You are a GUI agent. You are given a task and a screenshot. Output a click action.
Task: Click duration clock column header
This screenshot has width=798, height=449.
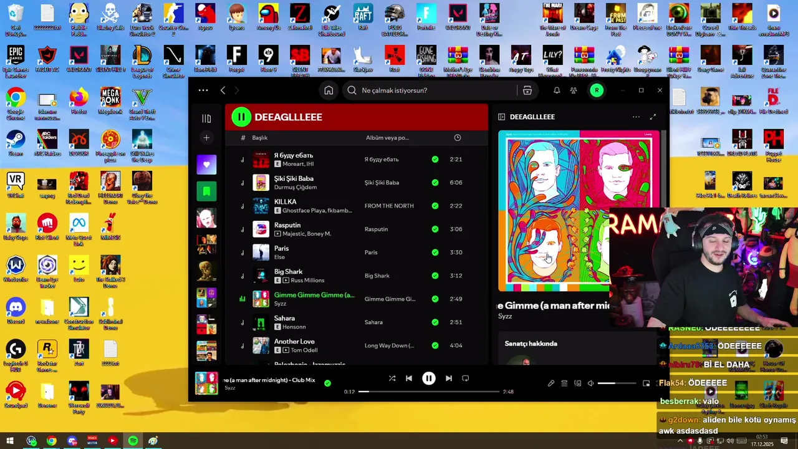(x=457, y=138)
